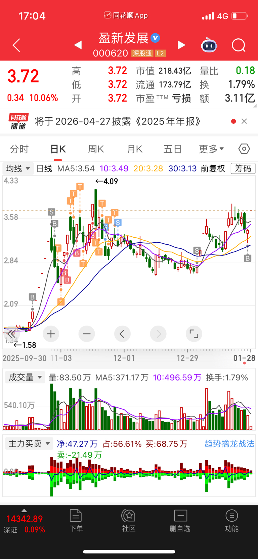
Task: Go to previous stock with left triangle
Action: 78,45
